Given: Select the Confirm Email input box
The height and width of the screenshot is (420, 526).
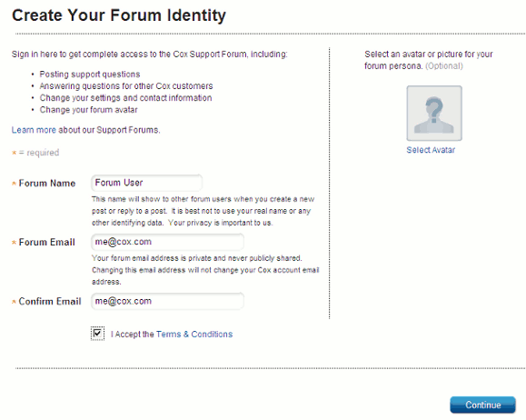Looking at the screenshot, I should [x=167, y=301].
